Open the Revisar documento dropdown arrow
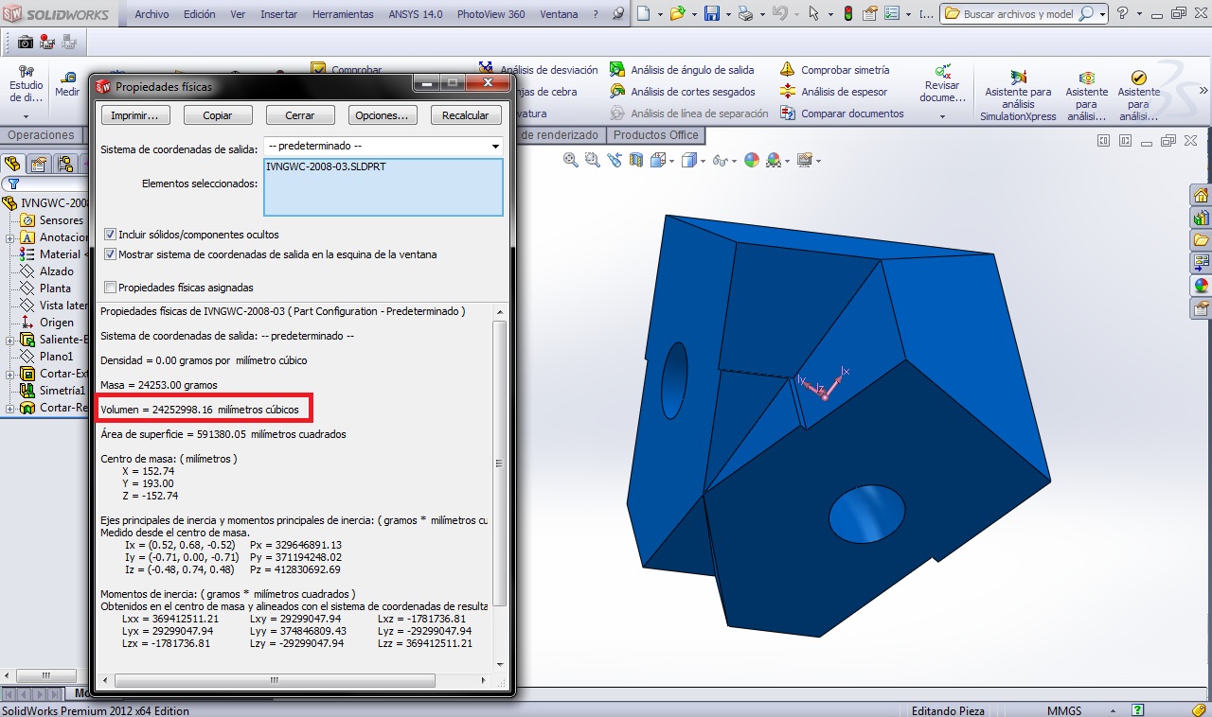Screen dimensions: 1212x717 942,116
